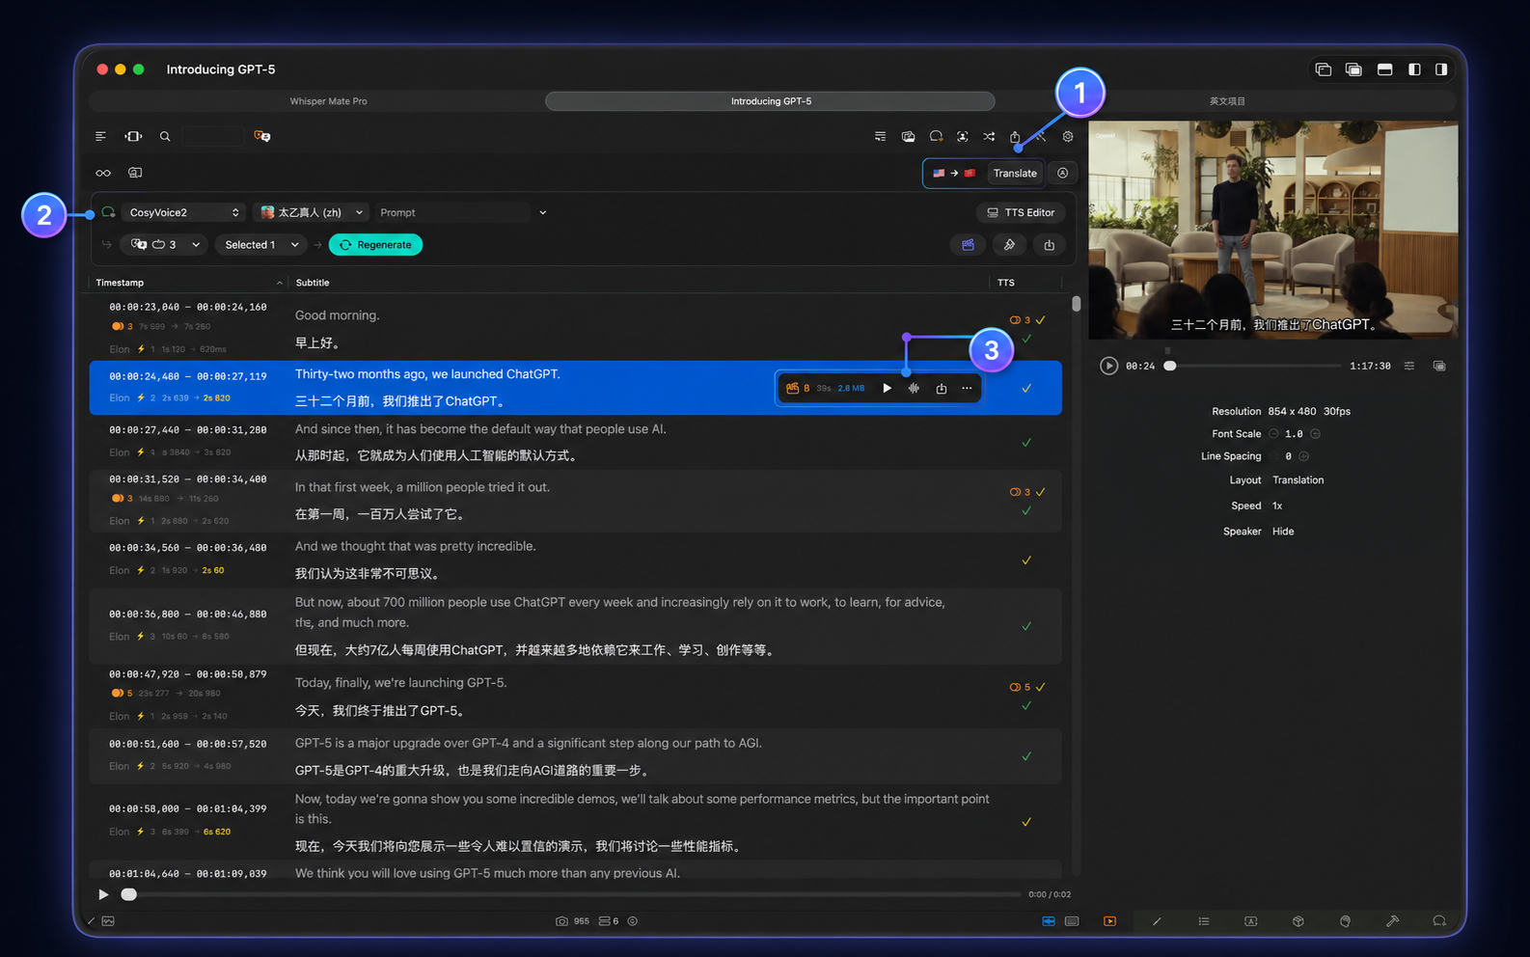The width and height of the screenshot is (1530, 957).
Task: Click the frame-trim icon beside search
Action: click(x=134, y=137)
